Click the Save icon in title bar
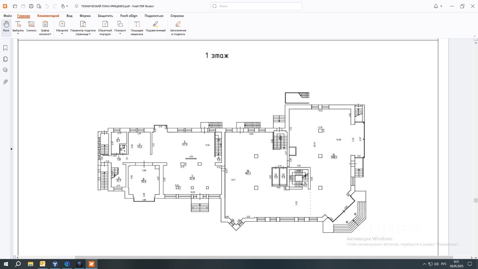Viewport: 478px width, 269px height. (23, 6)
